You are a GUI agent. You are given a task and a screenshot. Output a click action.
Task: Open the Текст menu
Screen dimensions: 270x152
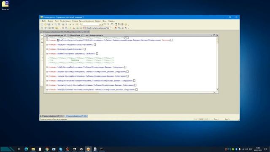[x=57, y=21]
